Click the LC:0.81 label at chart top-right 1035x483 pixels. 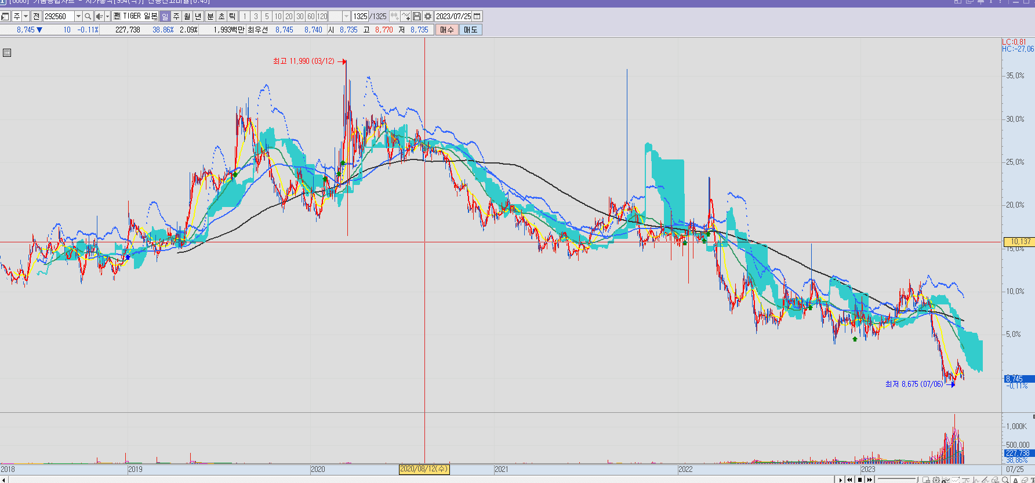[1014, 42]
